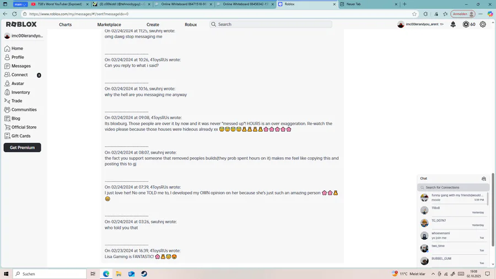Open the settings gear in Roblox header
The width and height of the screenshot is (496, 279).
tap(483, 24)
